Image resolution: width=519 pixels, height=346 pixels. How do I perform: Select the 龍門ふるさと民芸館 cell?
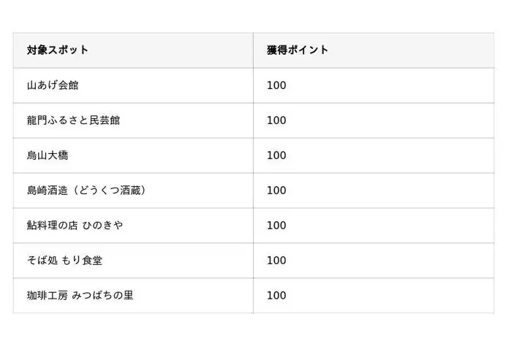[x=133, y=120]
